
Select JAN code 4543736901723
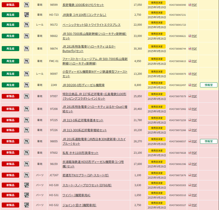178,25
